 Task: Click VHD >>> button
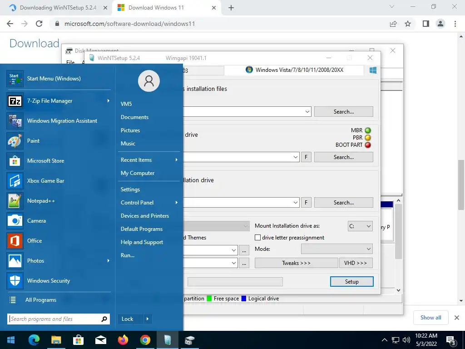[356, 263]
